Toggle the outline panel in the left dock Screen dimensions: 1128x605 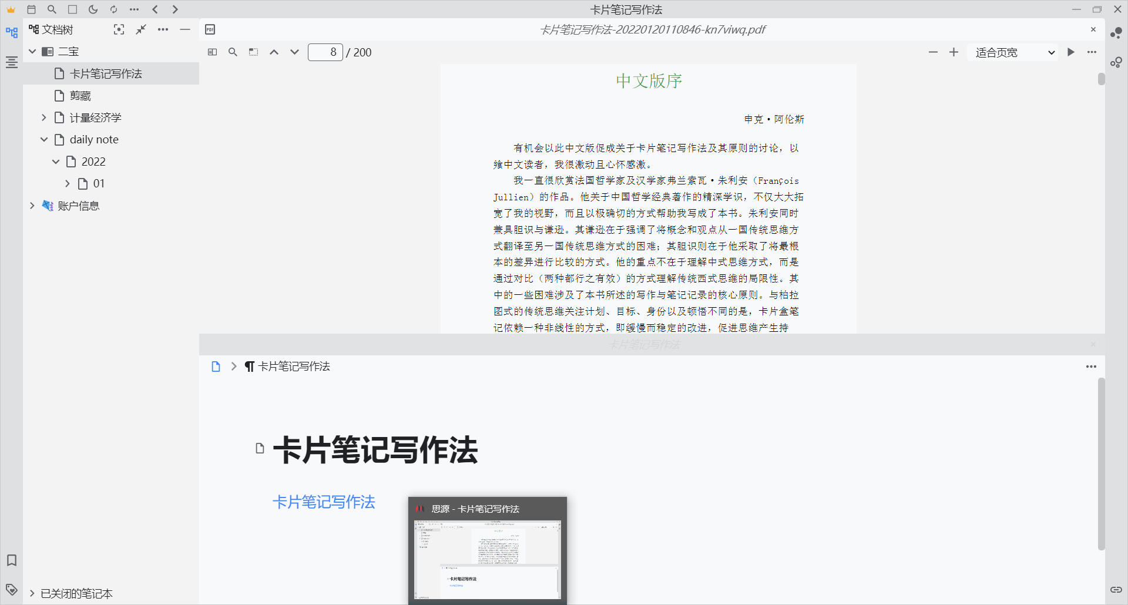[12, 62]
